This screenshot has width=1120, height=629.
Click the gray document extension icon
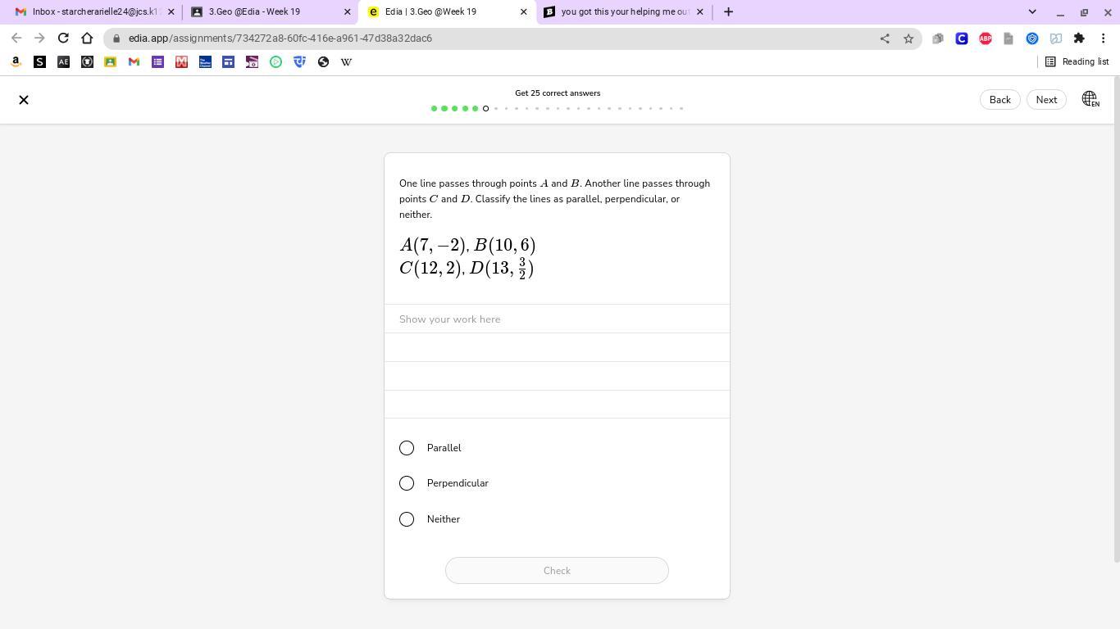pyautogui.click(x=1008, y=38)
